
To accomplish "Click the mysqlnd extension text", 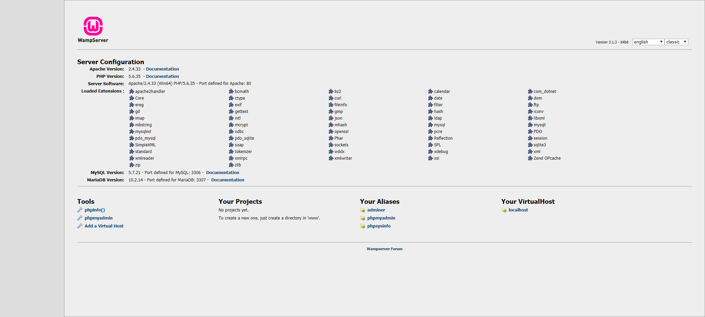I will click(143, 132).
